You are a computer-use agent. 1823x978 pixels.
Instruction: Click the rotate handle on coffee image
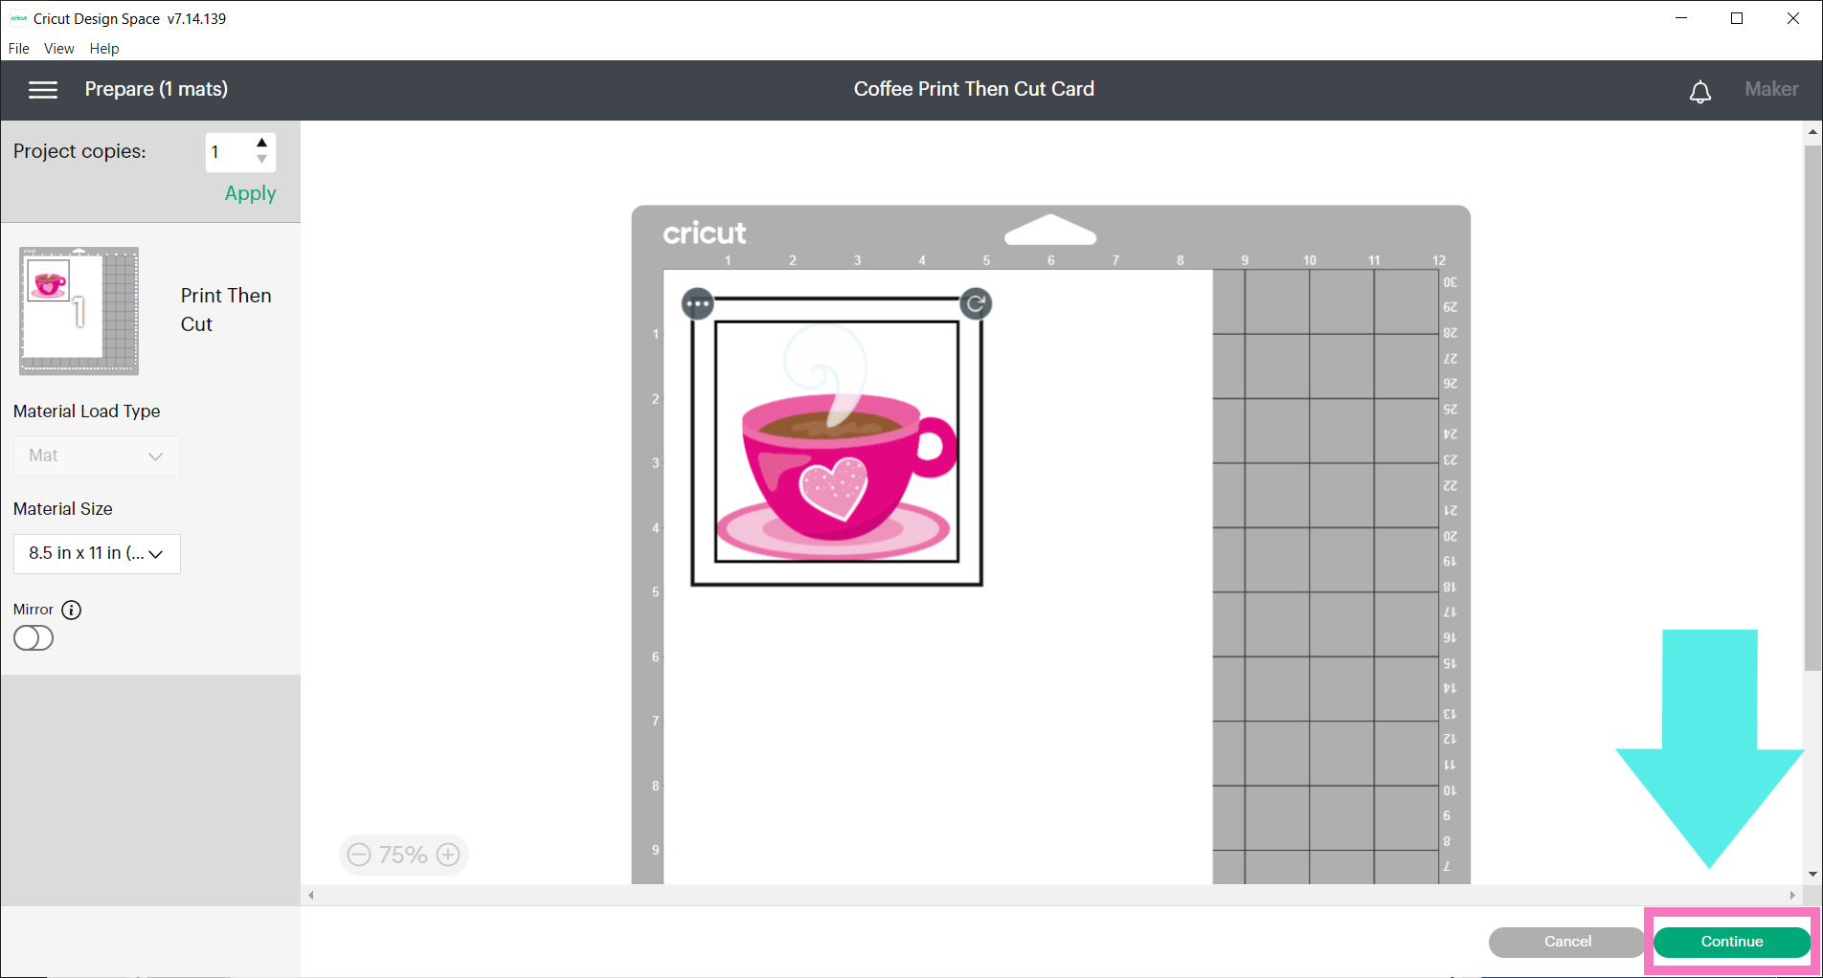976,304
